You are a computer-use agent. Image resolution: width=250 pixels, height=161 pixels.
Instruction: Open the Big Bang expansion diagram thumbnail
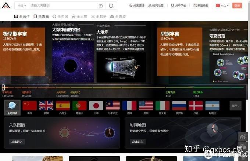point(121,67)
